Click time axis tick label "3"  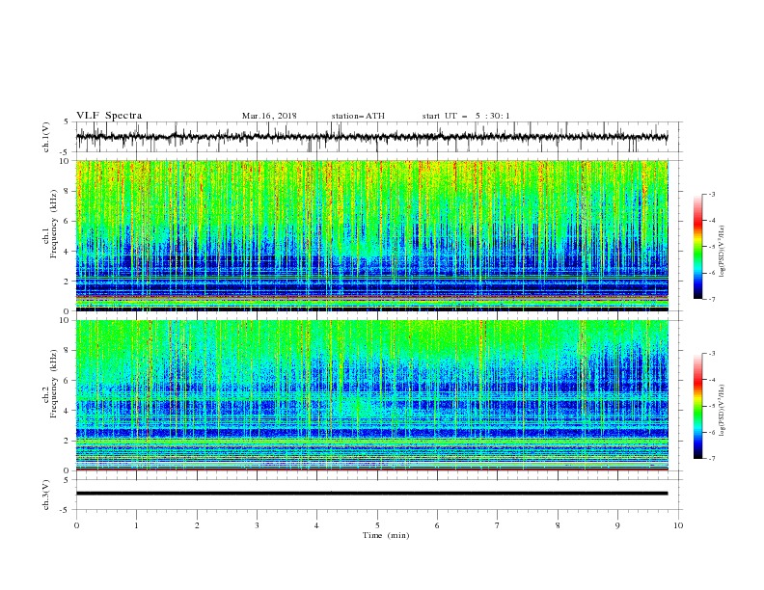[257, 525]
